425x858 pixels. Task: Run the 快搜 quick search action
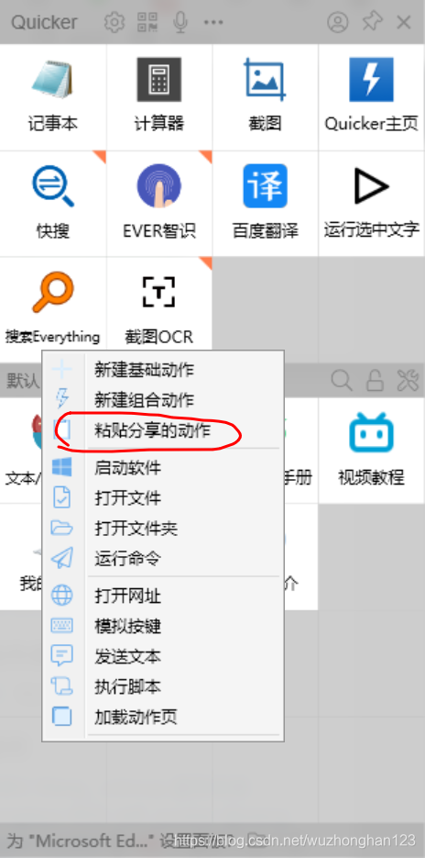coord(53,204)
